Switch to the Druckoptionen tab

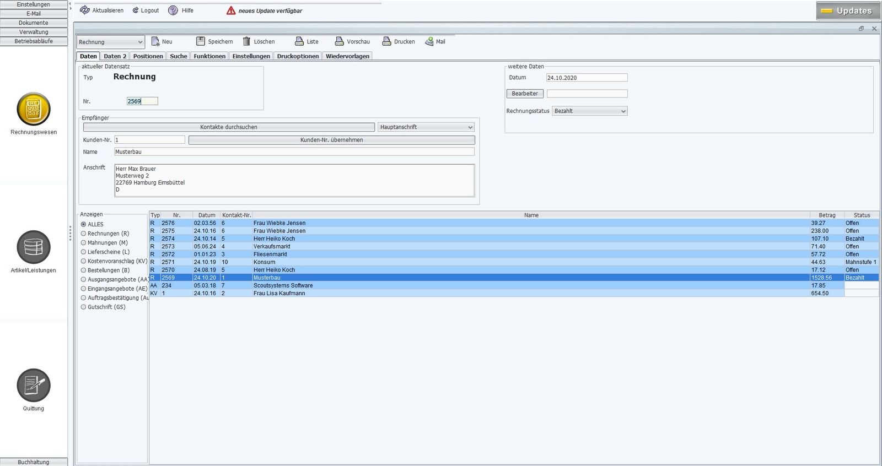tap(298, 56)
